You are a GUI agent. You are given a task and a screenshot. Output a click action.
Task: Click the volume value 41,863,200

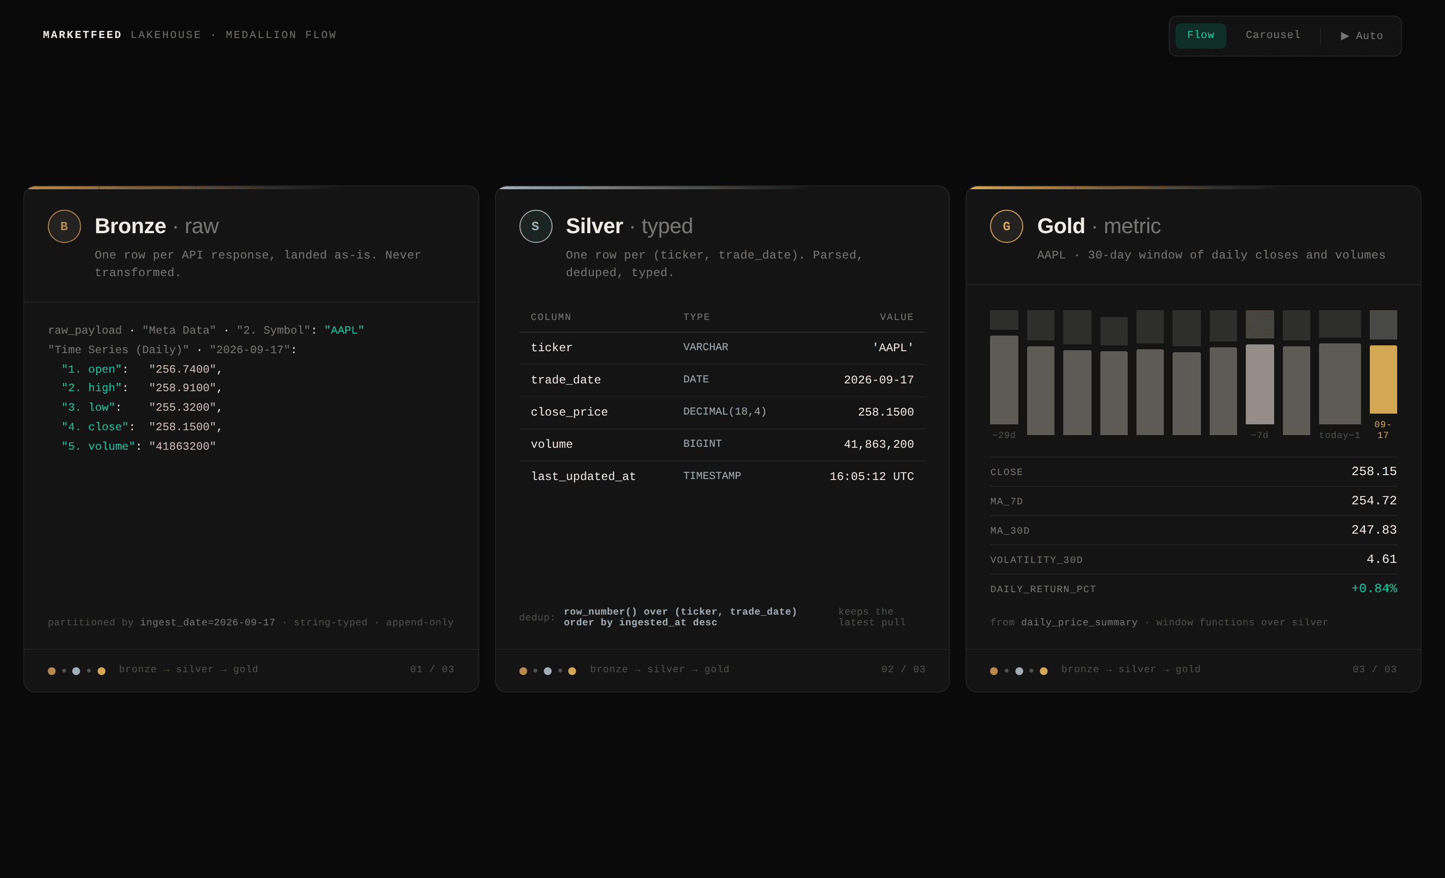coord(879,444)
